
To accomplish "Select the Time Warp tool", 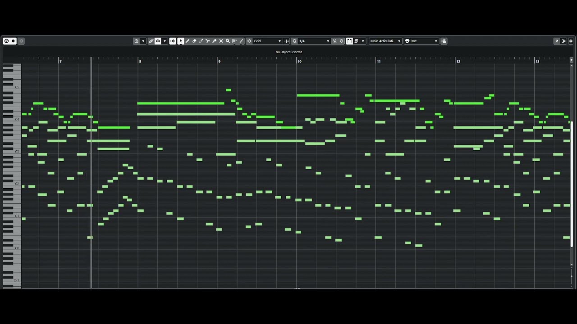I will [x=234, y=41].
